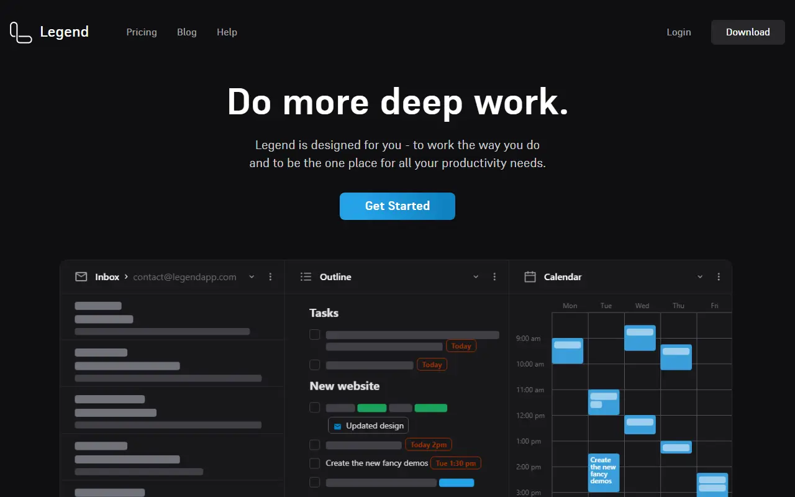Click the 'Tasks' outline heading
The width and height of the screenshot is (795, 497).
click(324, 313)
